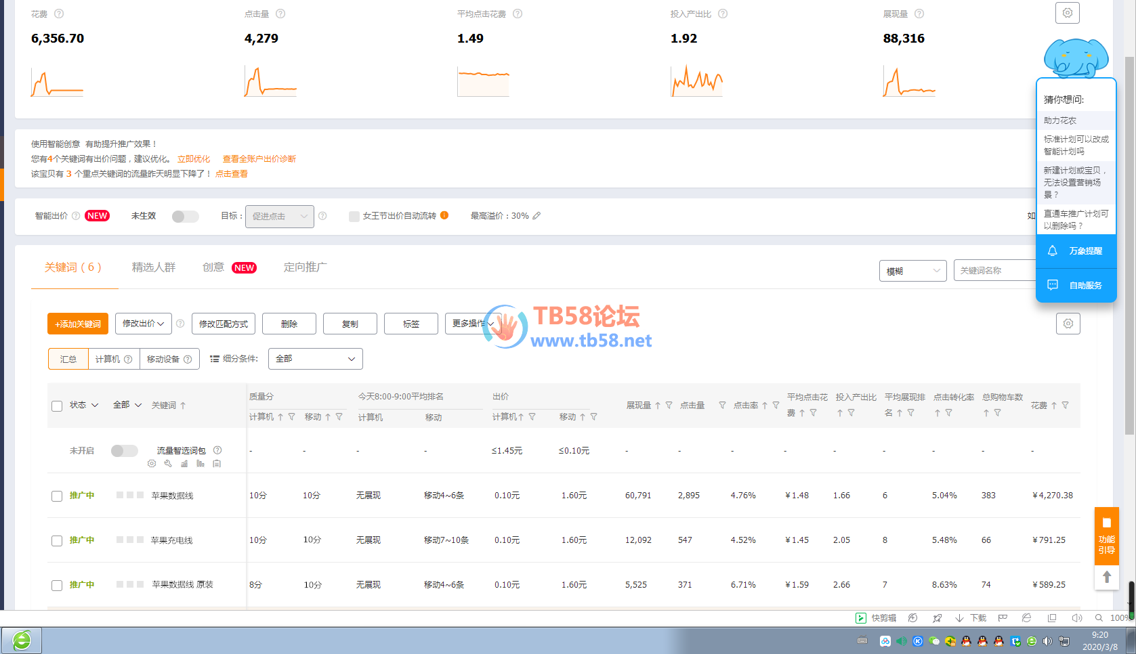The image size is (1136, 654).
Task: Click the rocket accelerate icon in status bar
Action: [x=937, y=618]
